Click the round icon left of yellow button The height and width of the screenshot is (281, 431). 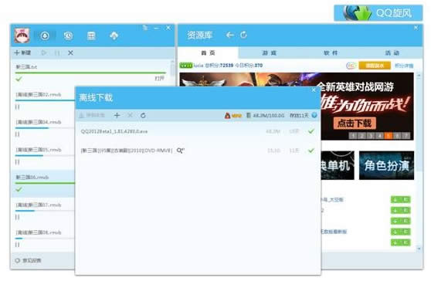[x=351, y=66]
